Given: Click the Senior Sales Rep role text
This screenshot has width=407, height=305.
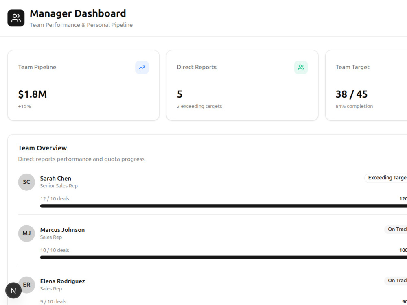Looking at the screenshot, I should click(x=59, y=186).
